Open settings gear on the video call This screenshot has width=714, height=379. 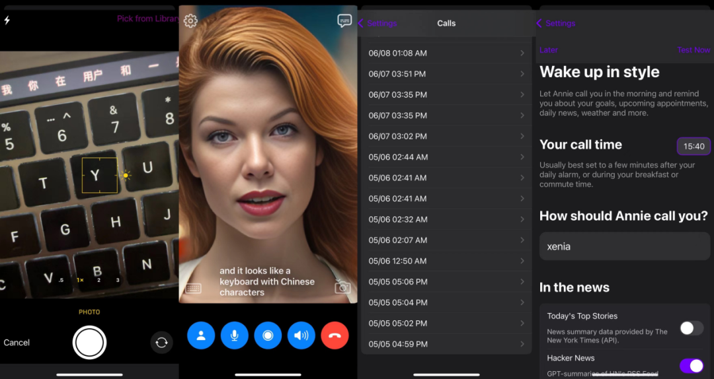190,20
